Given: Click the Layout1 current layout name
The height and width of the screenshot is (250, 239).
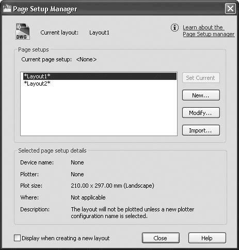Looking at the screenshot, I should click(x=99, y=32).
